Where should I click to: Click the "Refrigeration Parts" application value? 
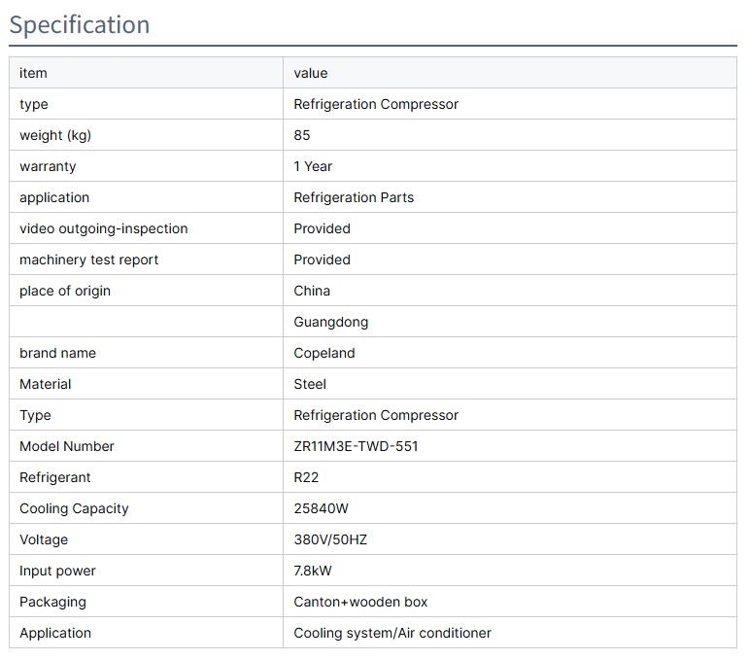tap(354, 197)
